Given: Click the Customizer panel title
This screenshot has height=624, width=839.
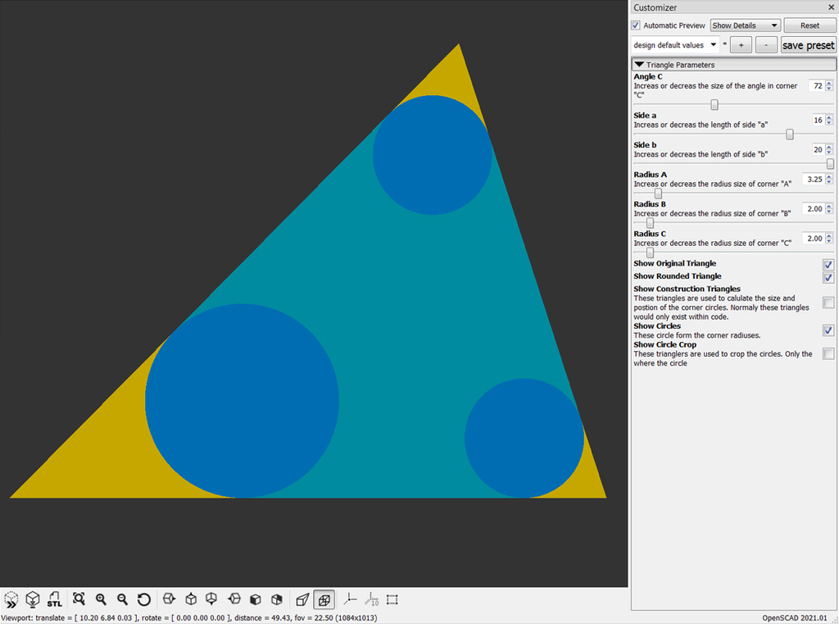Looking at the screenshot, I should [655, 7].
